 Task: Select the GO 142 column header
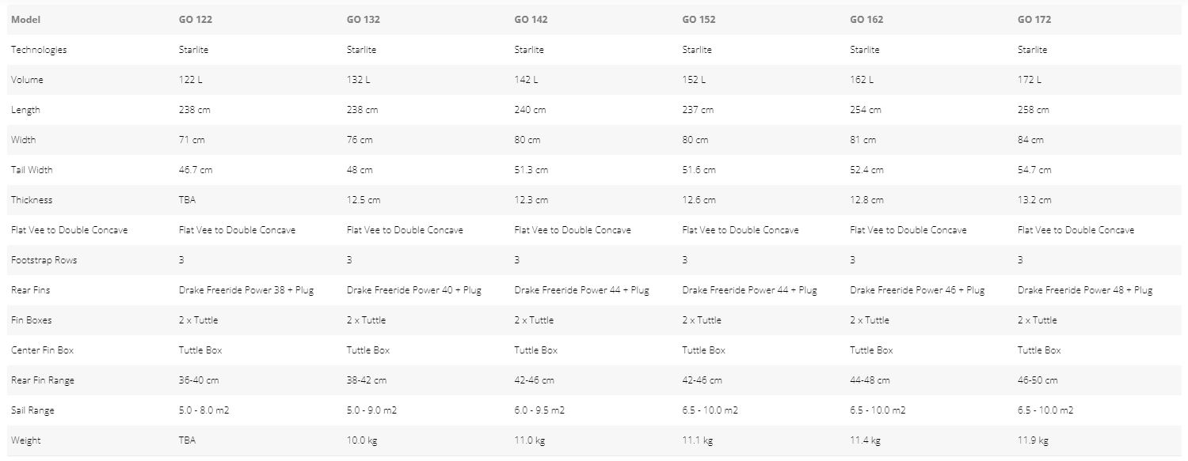click(531, 20)
